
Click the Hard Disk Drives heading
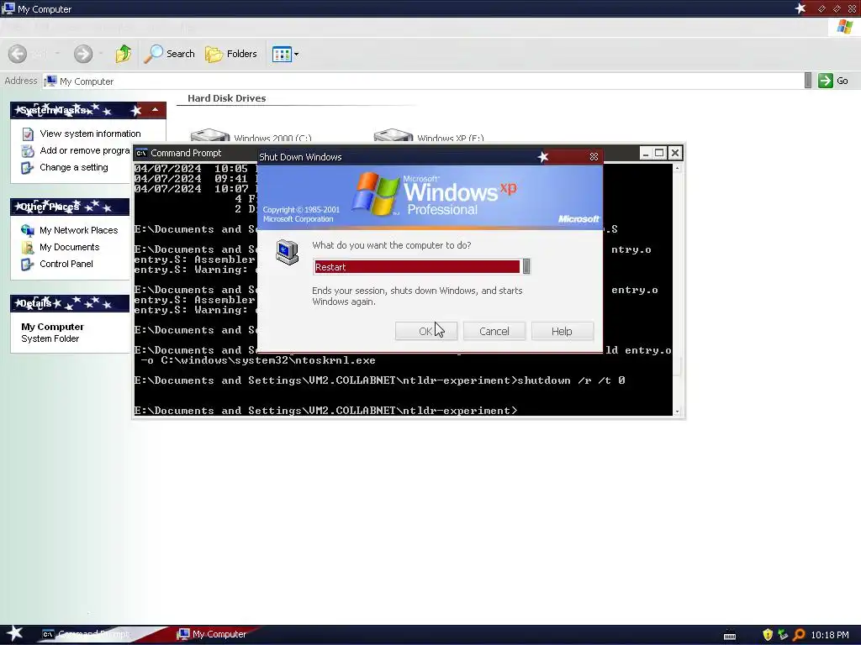(227, 98)
